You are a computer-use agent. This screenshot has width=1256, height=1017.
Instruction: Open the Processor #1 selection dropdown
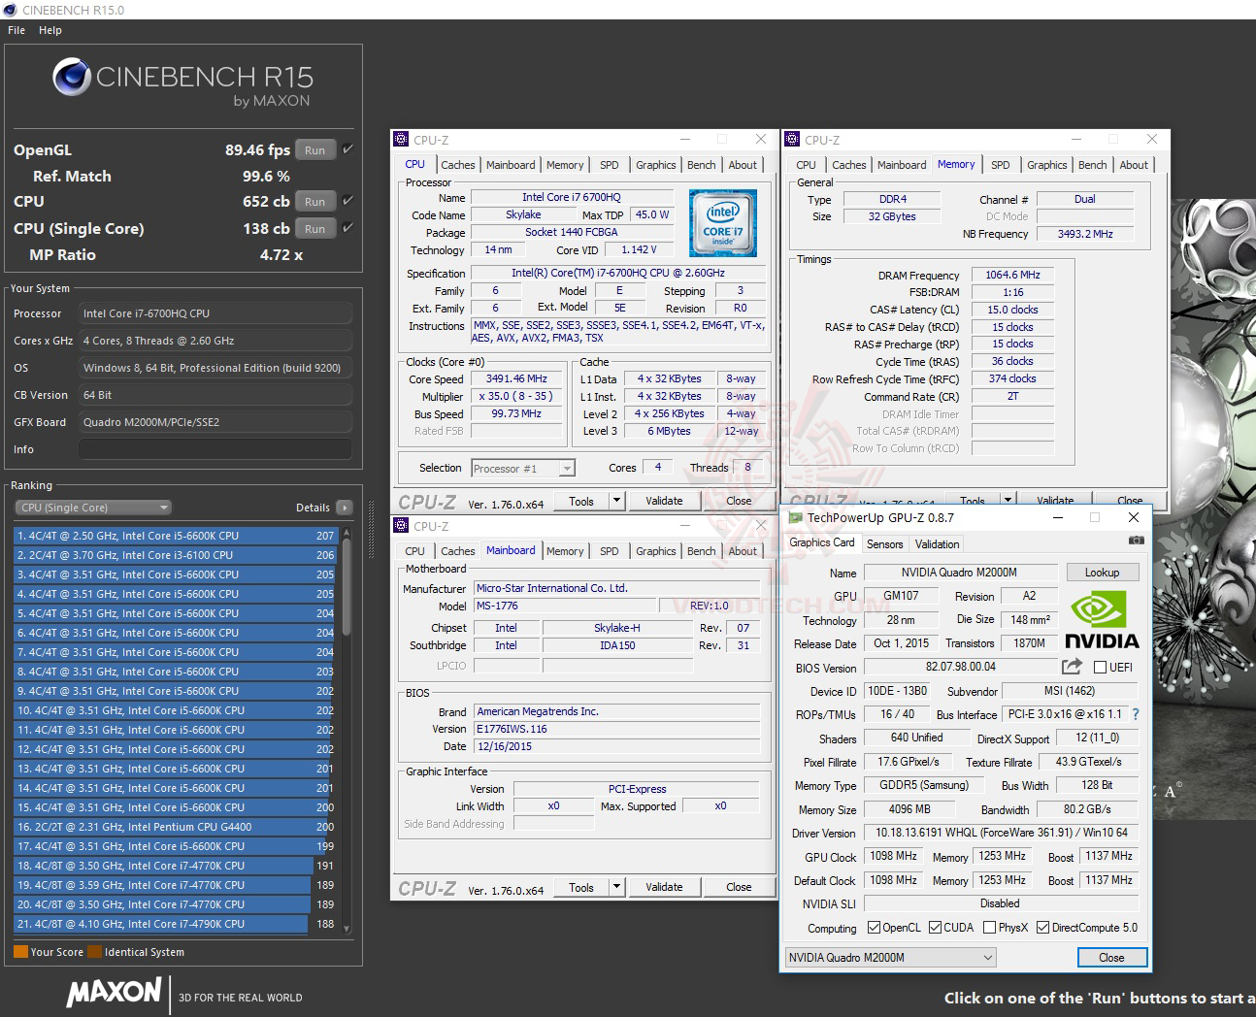pyautogui.click(x=523, y=469)
